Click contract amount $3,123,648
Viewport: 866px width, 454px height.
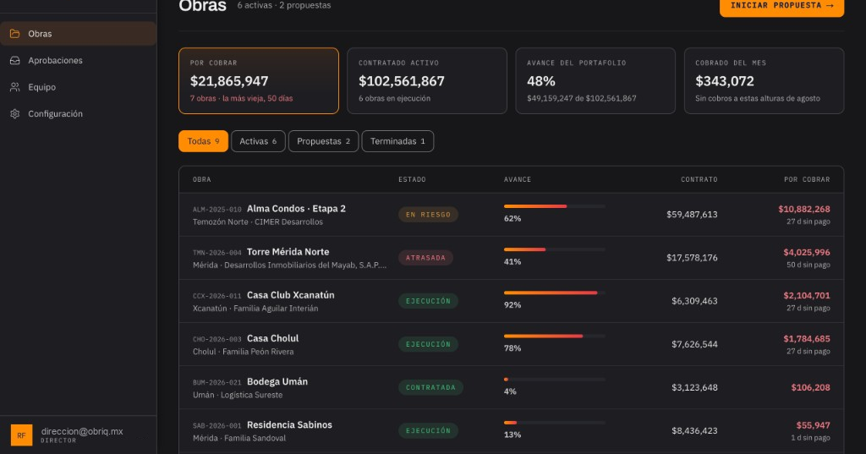coord(694,388)
